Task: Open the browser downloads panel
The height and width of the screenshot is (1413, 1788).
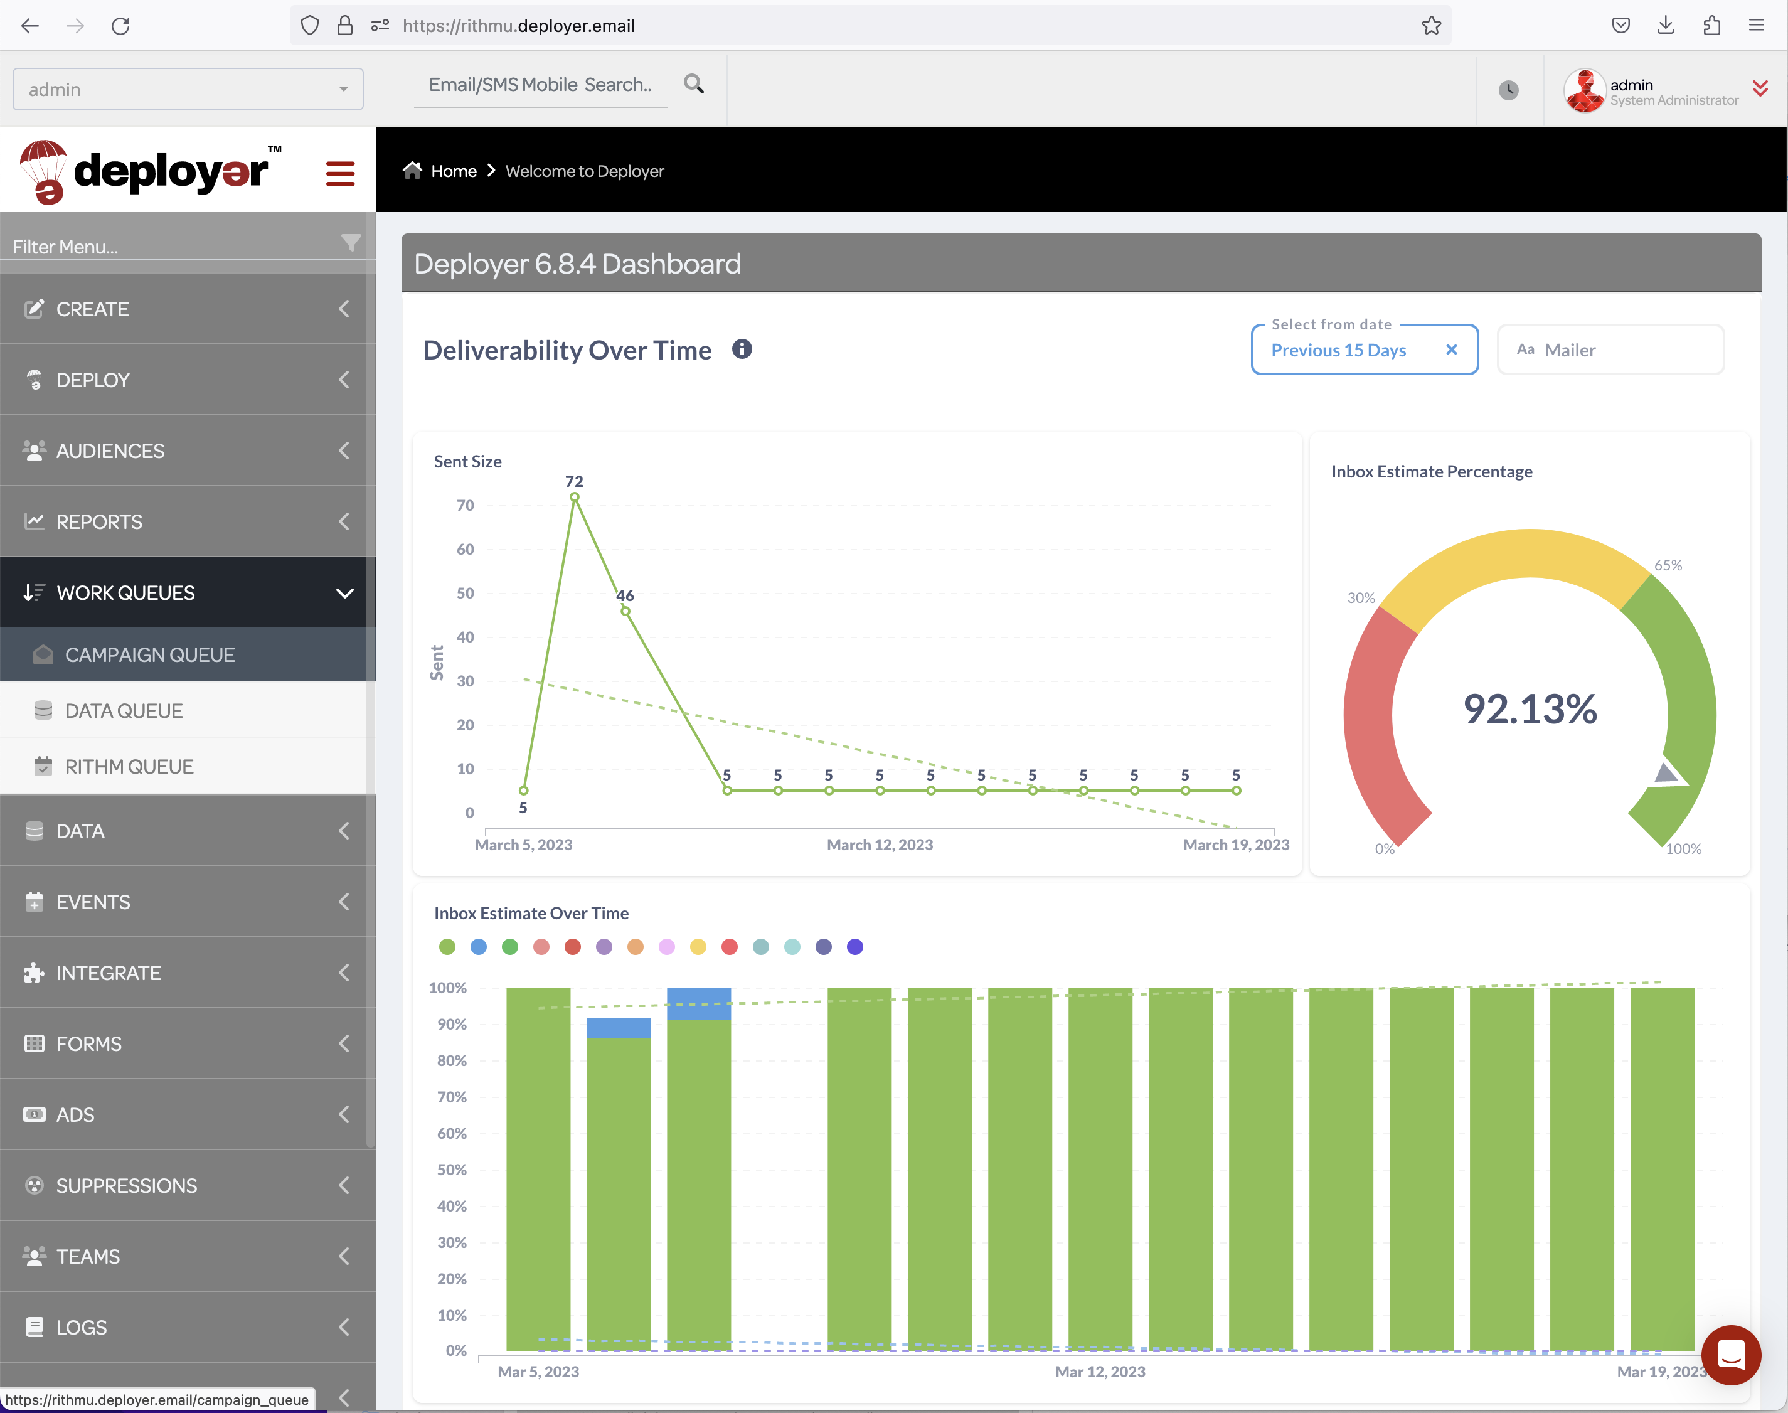Action: coord(1666,26)
